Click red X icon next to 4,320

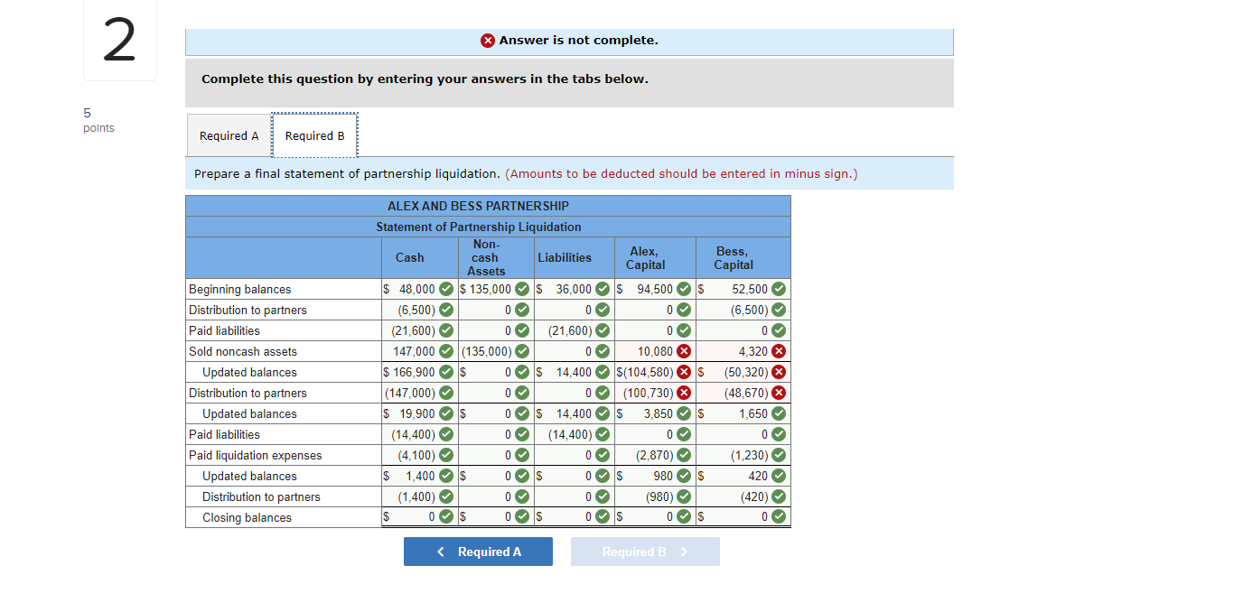779,351
